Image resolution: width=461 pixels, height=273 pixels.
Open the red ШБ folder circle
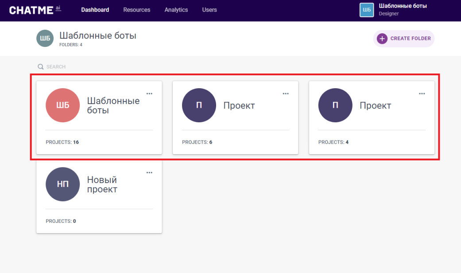pyautogui.click(x=62, y=105)
